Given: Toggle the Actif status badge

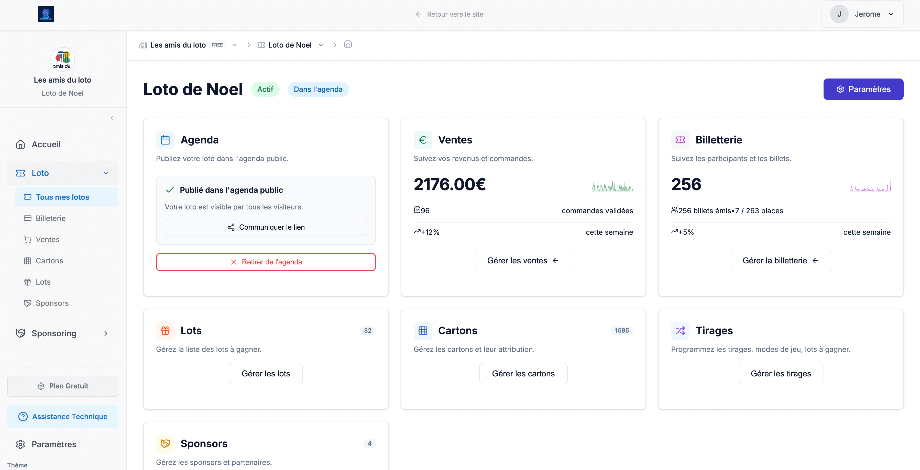Looking at the screenshot, I should [x=265, y=89].
